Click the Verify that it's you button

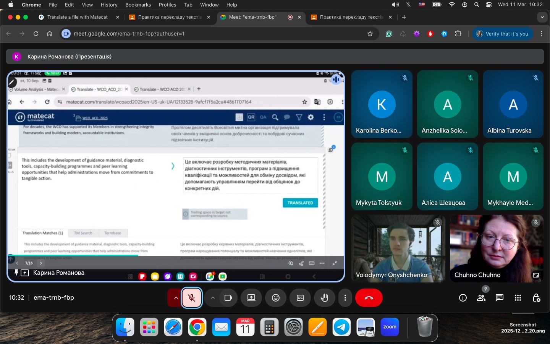[x=503, y=34]
